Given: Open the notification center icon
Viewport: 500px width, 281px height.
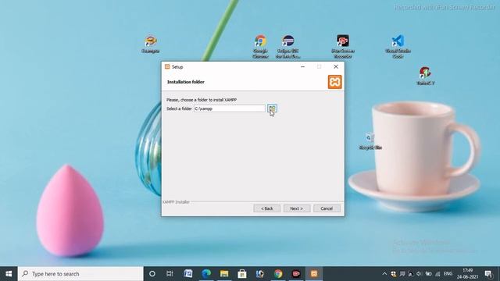Looking at the screenshot, I should 488,274.
